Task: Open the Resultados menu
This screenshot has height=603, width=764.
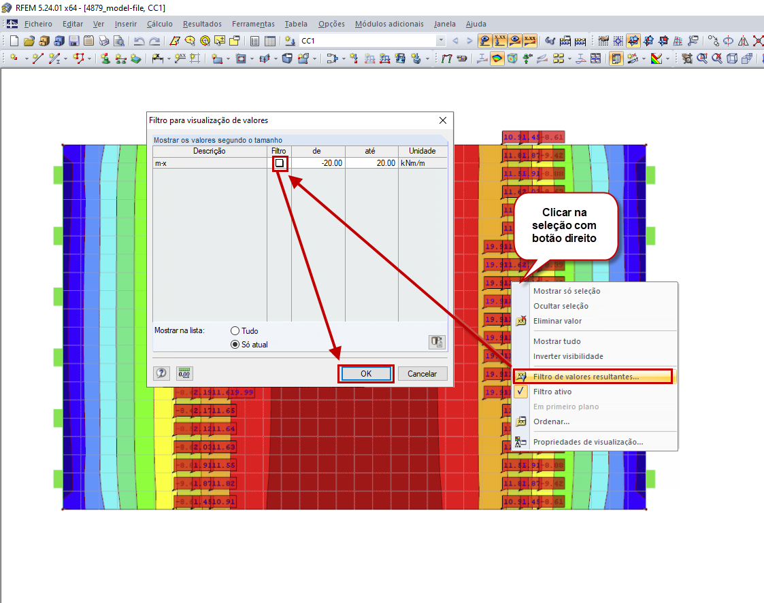Action: coord(202,24)
